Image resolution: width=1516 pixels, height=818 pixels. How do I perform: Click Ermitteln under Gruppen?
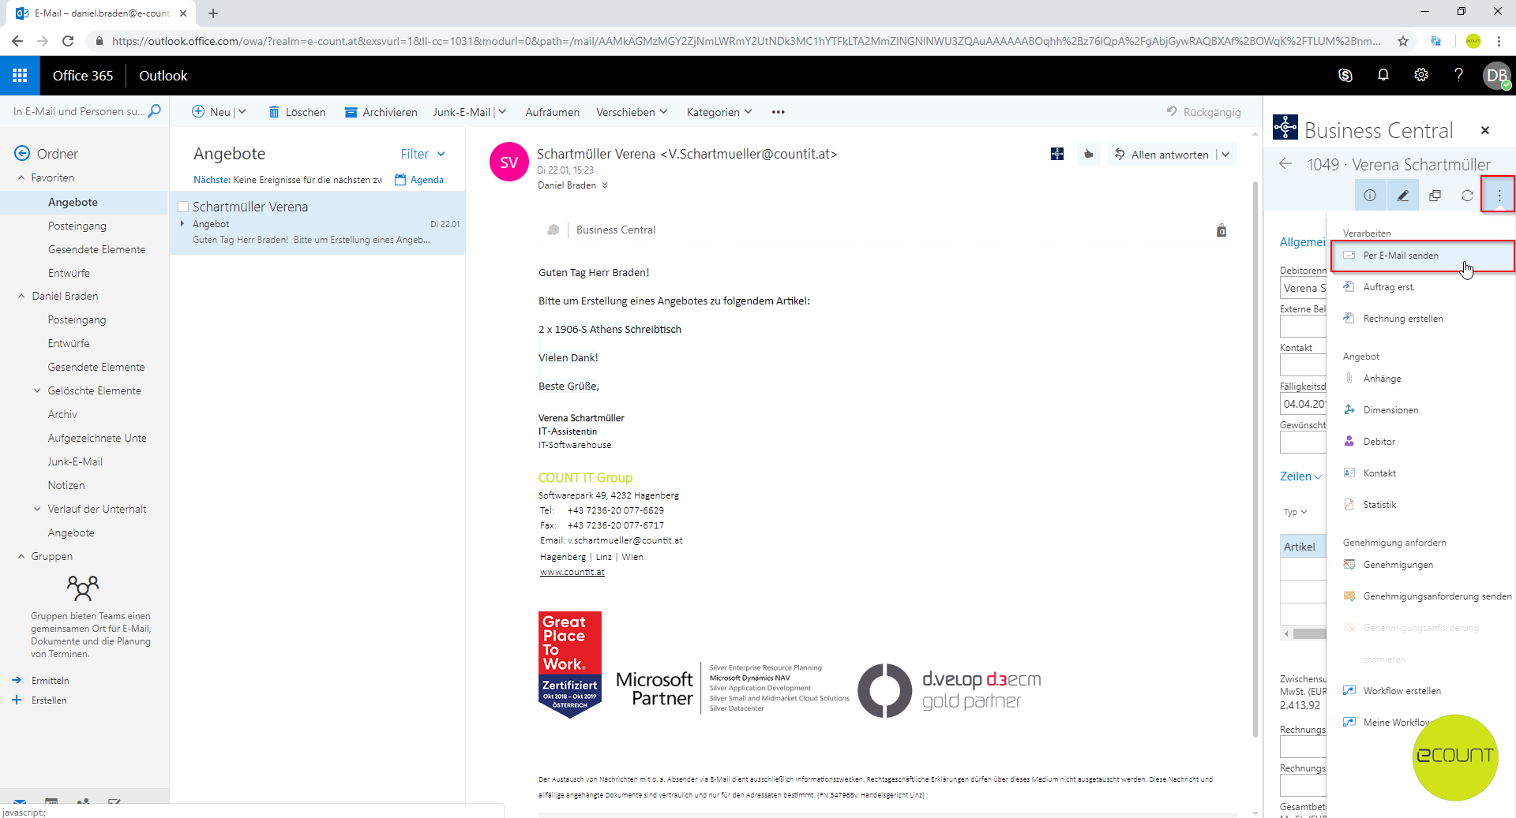(x=50, y=680)
